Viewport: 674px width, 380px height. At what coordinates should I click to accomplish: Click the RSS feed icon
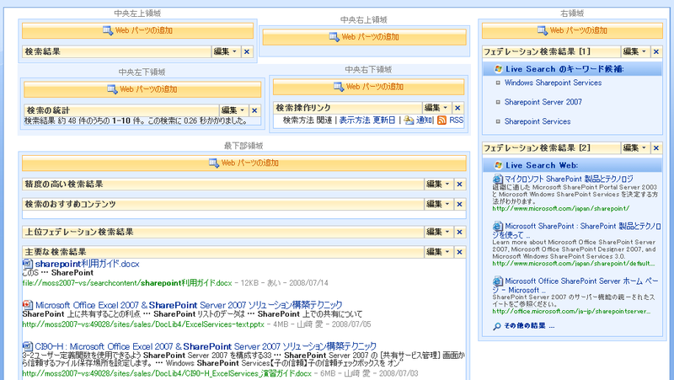[441, 120]
